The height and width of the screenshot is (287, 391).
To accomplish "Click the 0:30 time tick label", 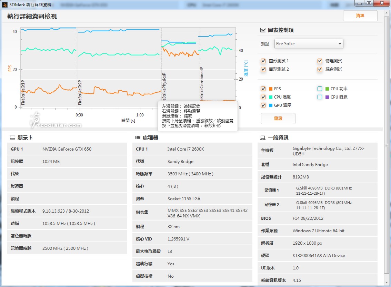I will coord(79,115).
